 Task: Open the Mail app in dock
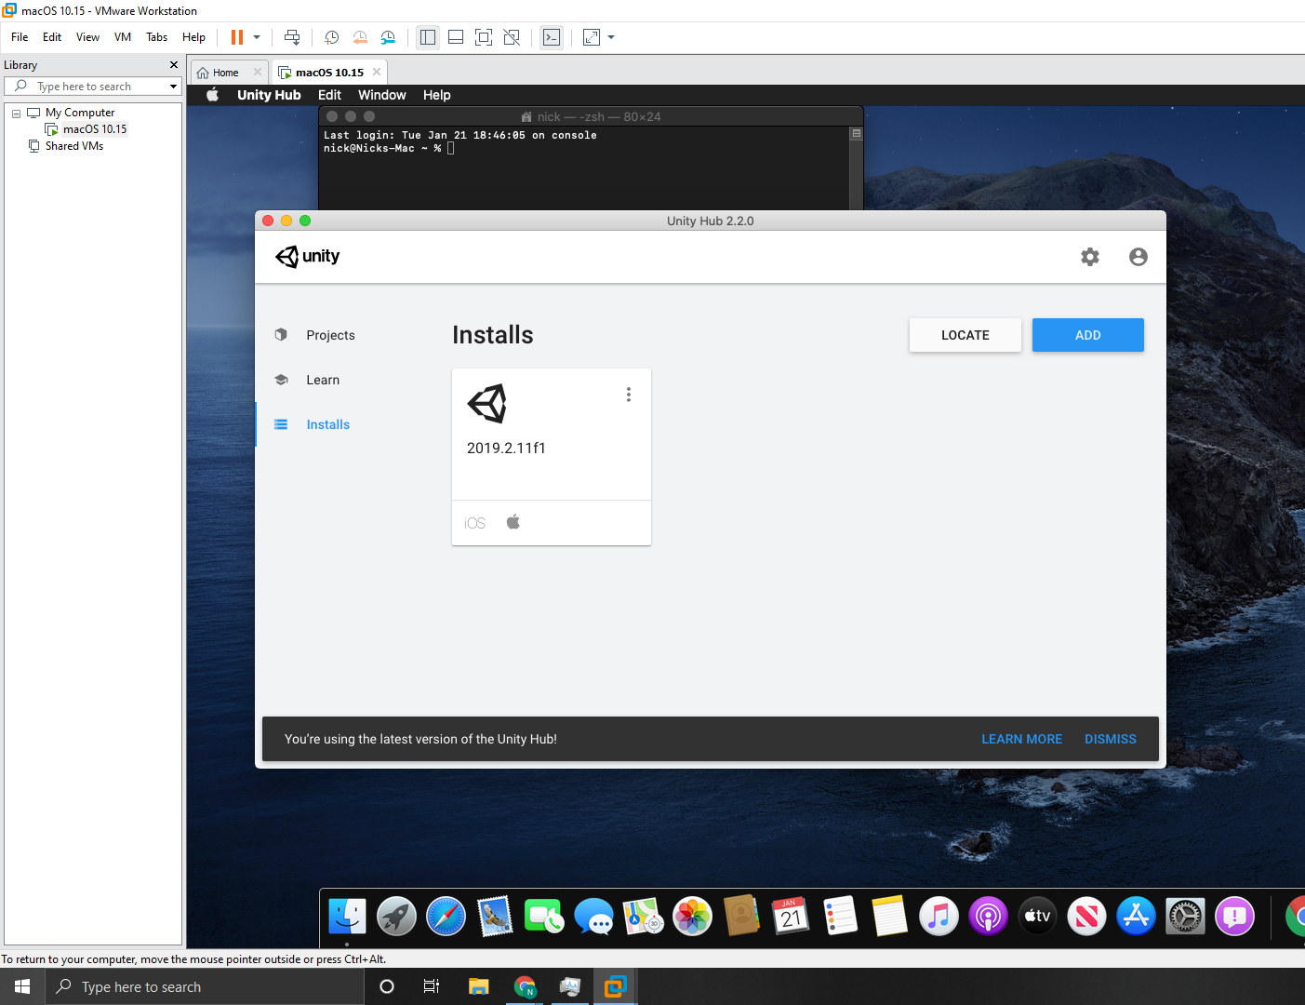click(x=495, y=917)
